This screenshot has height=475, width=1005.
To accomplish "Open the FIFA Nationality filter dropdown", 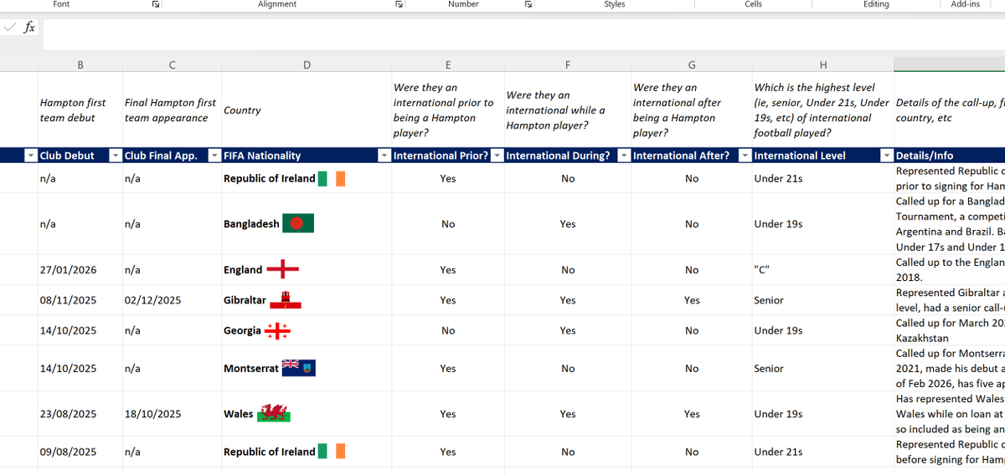I will (385, 156).
